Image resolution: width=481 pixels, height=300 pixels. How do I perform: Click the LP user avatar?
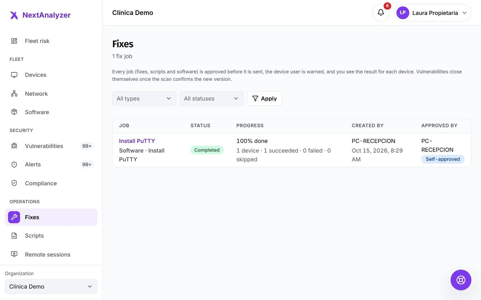[x=403, y=13]
